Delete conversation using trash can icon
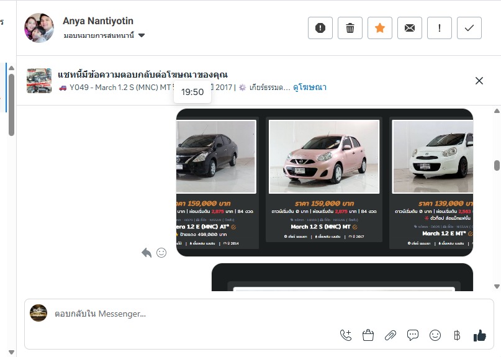 coord(350,28)
